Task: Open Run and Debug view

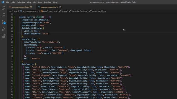Action: pyautogui.click(x=4, y=29)
